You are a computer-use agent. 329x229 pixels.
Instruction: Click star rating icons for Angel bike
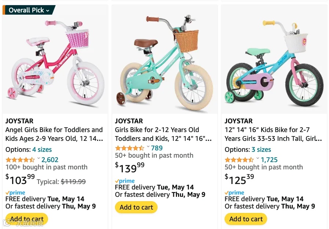point(20,160)
